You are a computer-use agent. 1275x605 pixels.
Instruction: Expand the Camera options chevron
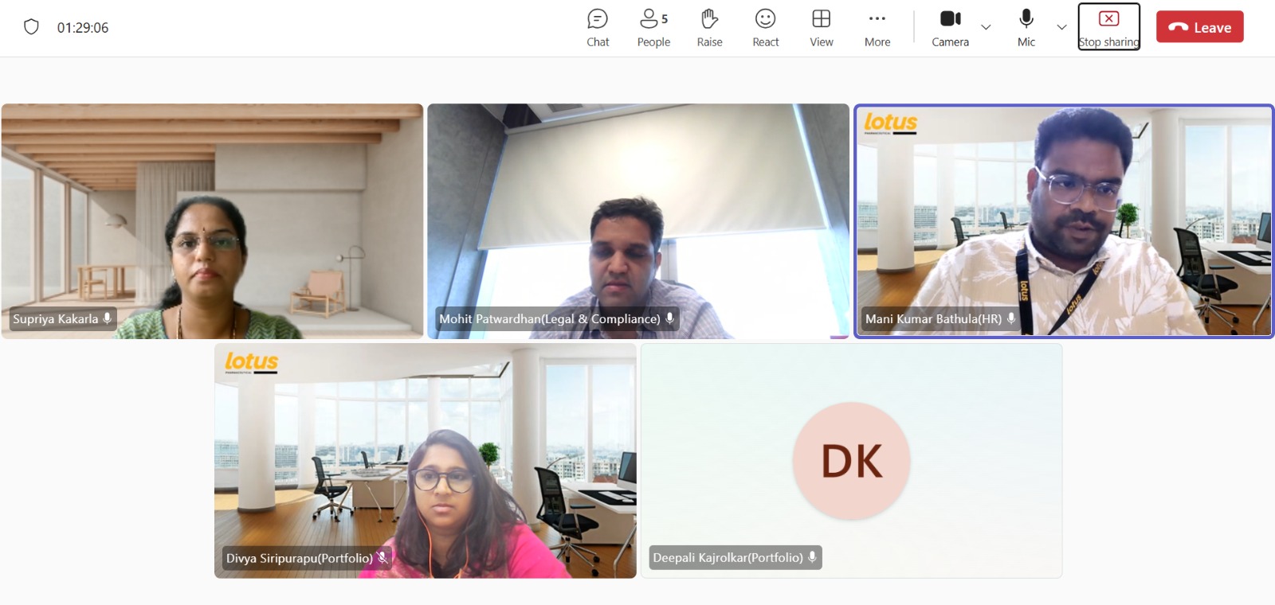coord(986,27)
